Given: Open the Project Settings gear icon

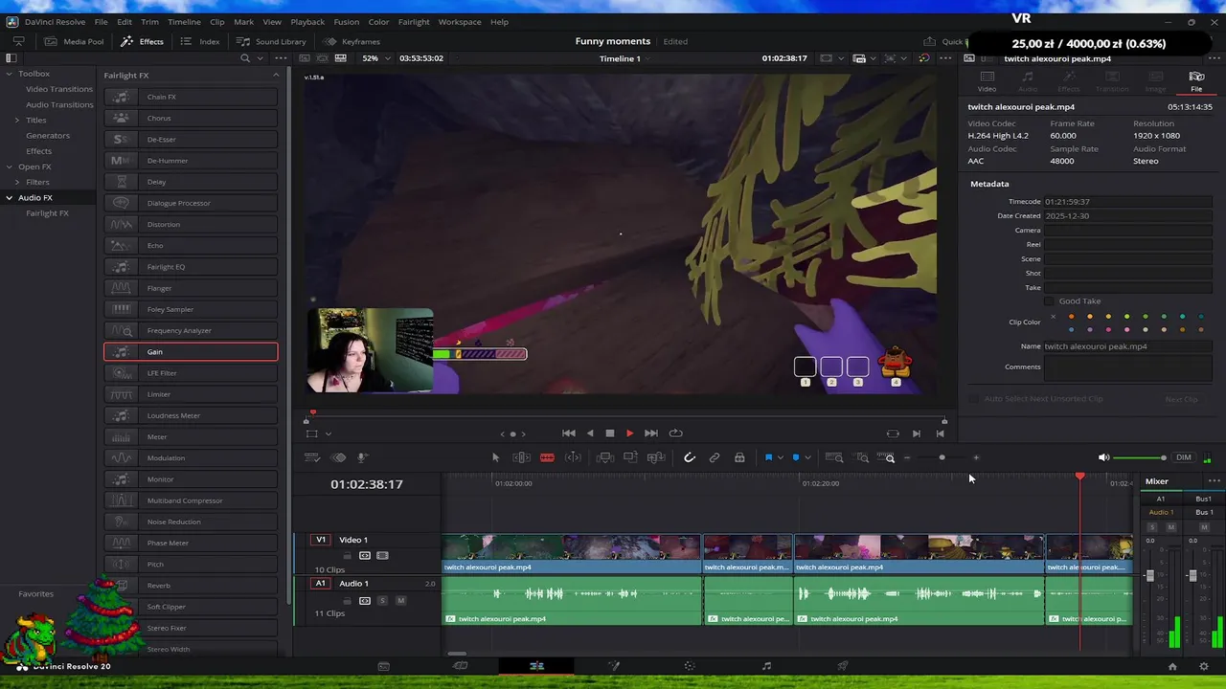Looking at the screenshot, I should tap(1204, 666).
